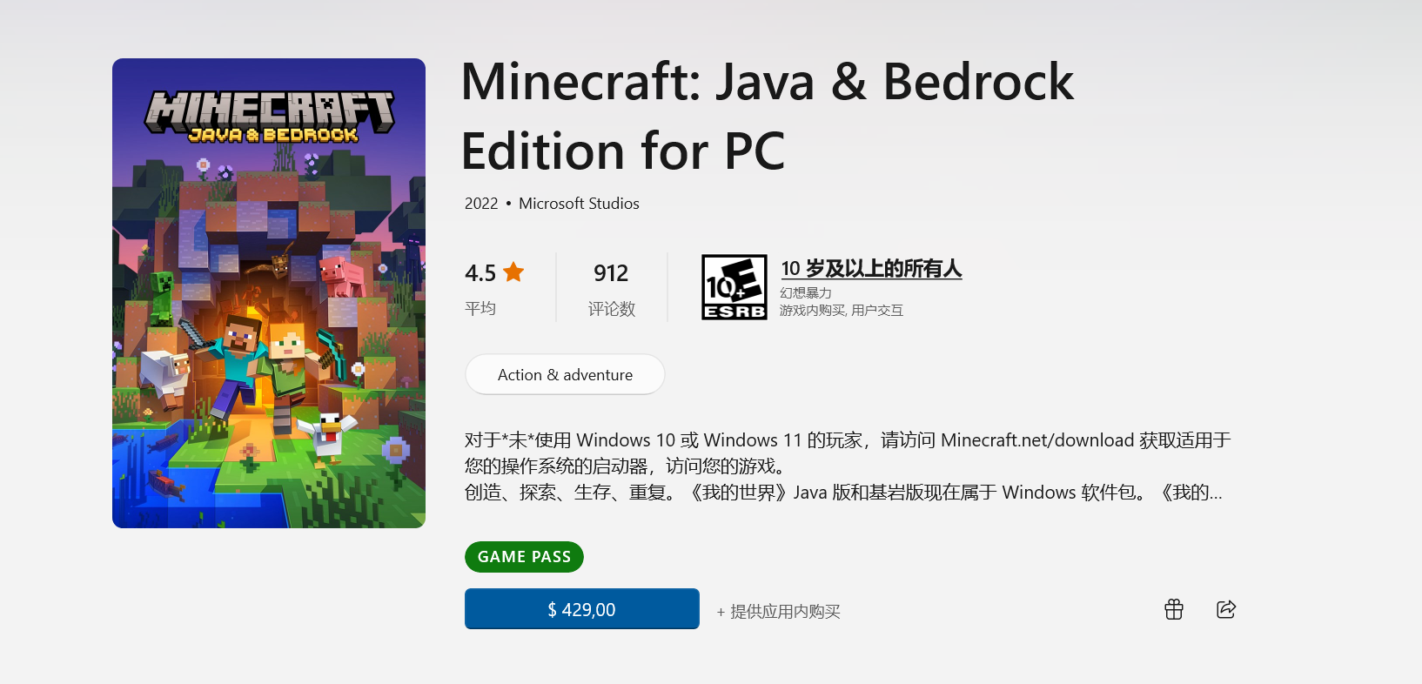
Task: Click the 幻想暴力 content descriptor
Action: 806,293
